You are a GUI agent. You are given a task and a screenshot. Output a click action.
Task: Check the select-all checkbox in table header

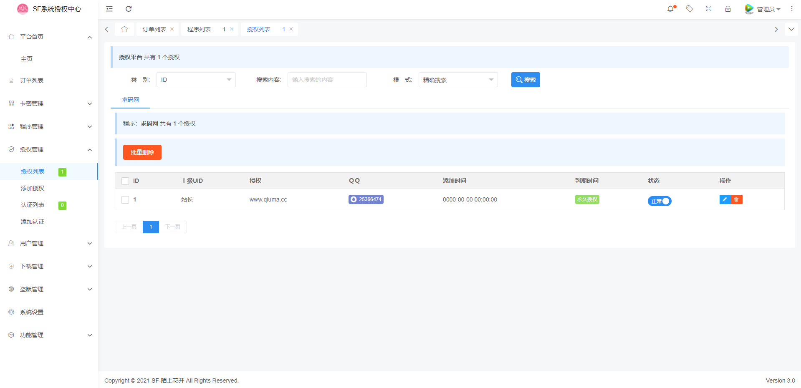(x=125, y=181)
